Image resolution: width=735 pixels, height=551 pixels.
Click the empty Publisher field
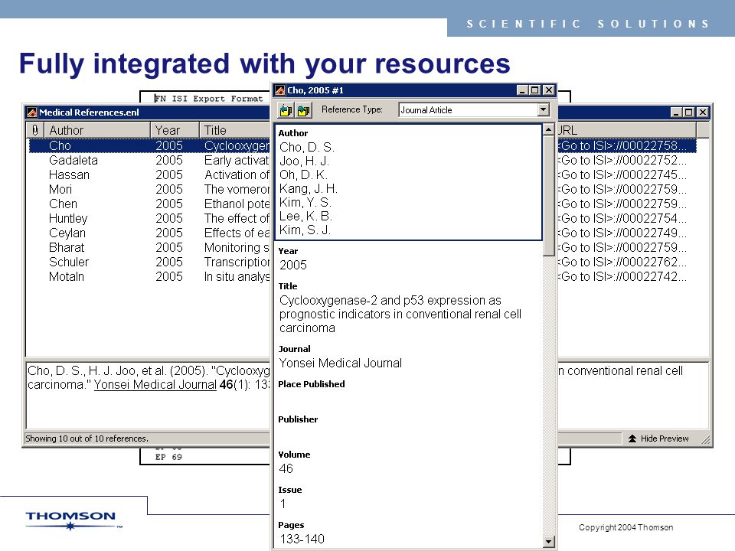408,434
